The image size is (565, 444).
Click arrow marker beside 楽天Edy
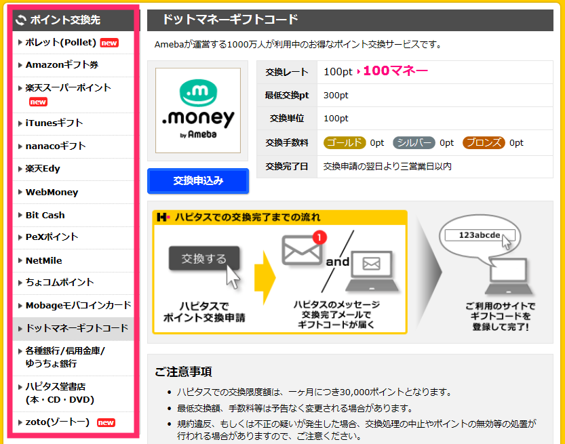(20, 169)
